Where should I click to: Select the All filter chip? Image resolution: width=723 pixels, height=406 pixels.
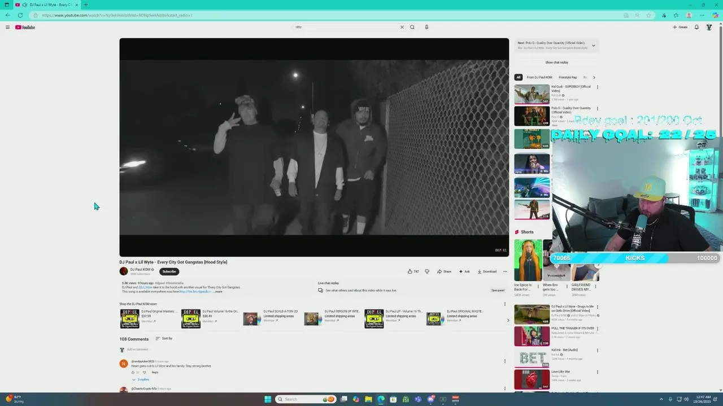[x=518, y=77]
